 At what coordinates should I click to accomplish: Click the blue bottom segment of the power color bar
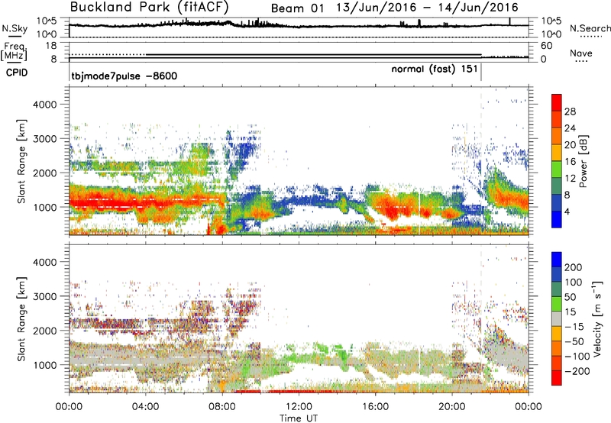click(557, 219)
